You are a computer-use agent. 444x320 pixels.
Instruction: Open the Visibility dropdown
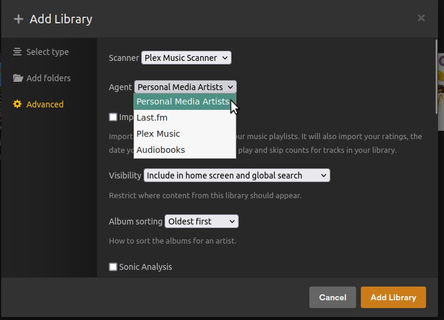click(x=236, y=176)
